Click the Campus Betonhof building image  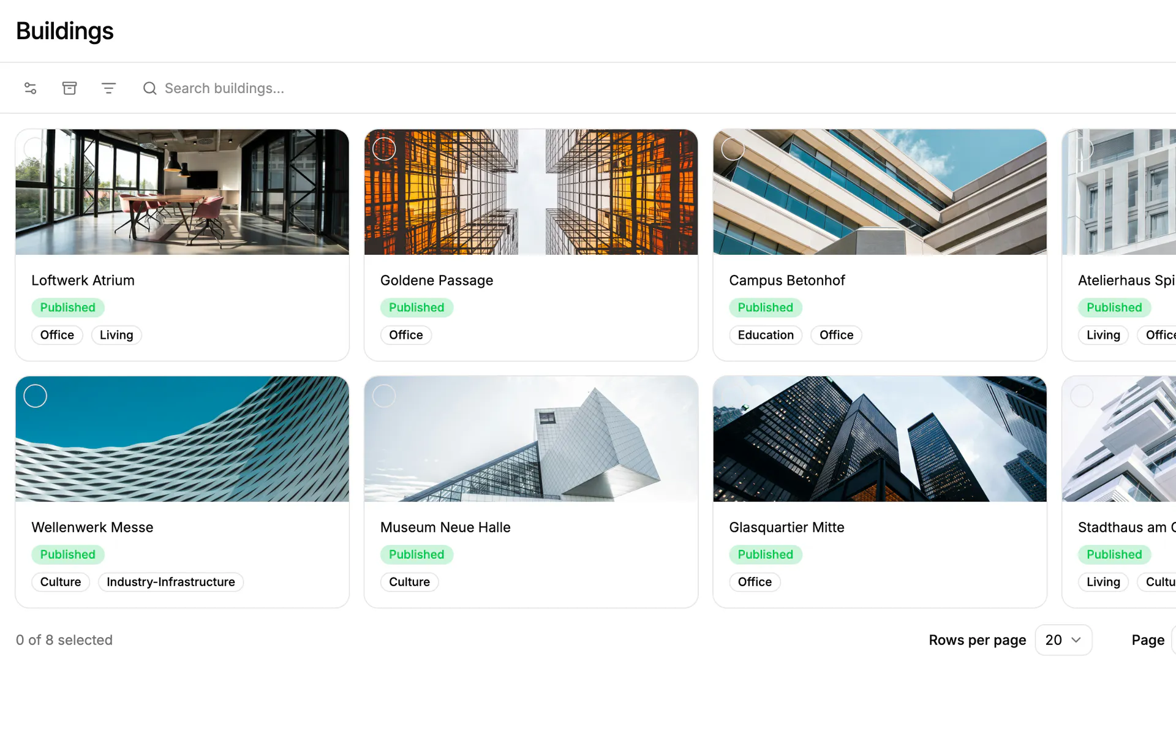coord(880,192)
